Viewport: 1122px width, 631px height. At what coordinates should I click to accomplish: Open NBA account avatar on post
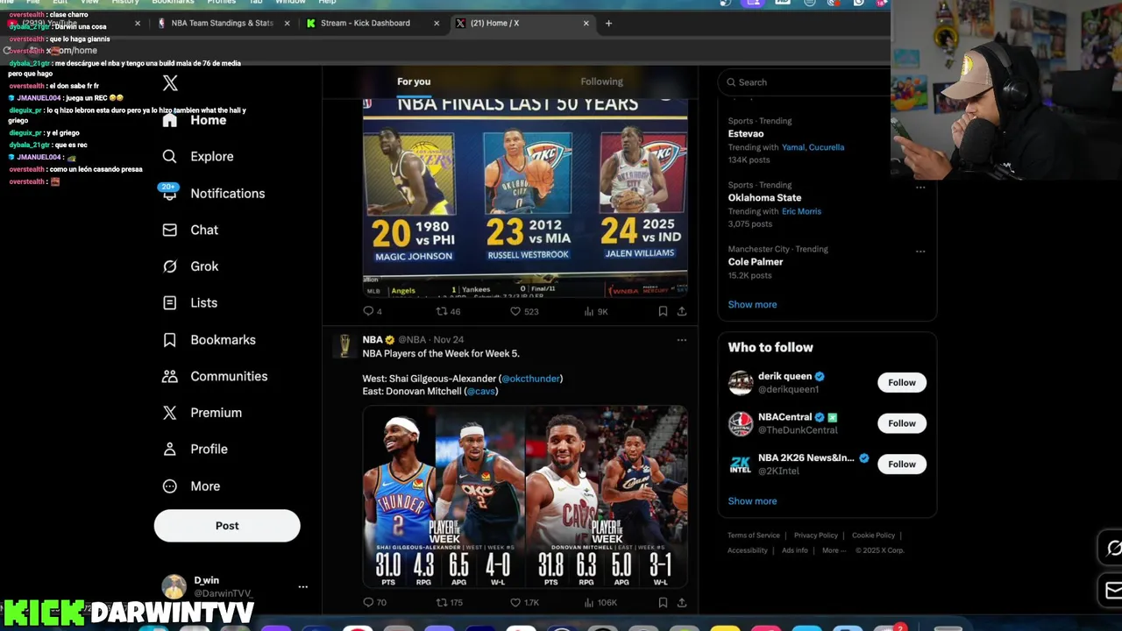click(x=344, y=347)
